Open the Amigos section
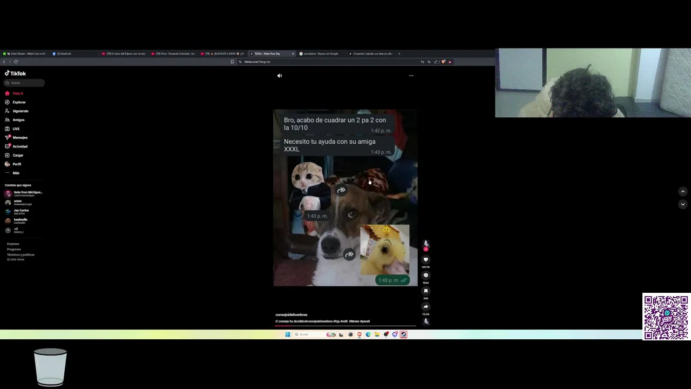The height and width of the screenshot is (389, 691). tap(15, 120)
